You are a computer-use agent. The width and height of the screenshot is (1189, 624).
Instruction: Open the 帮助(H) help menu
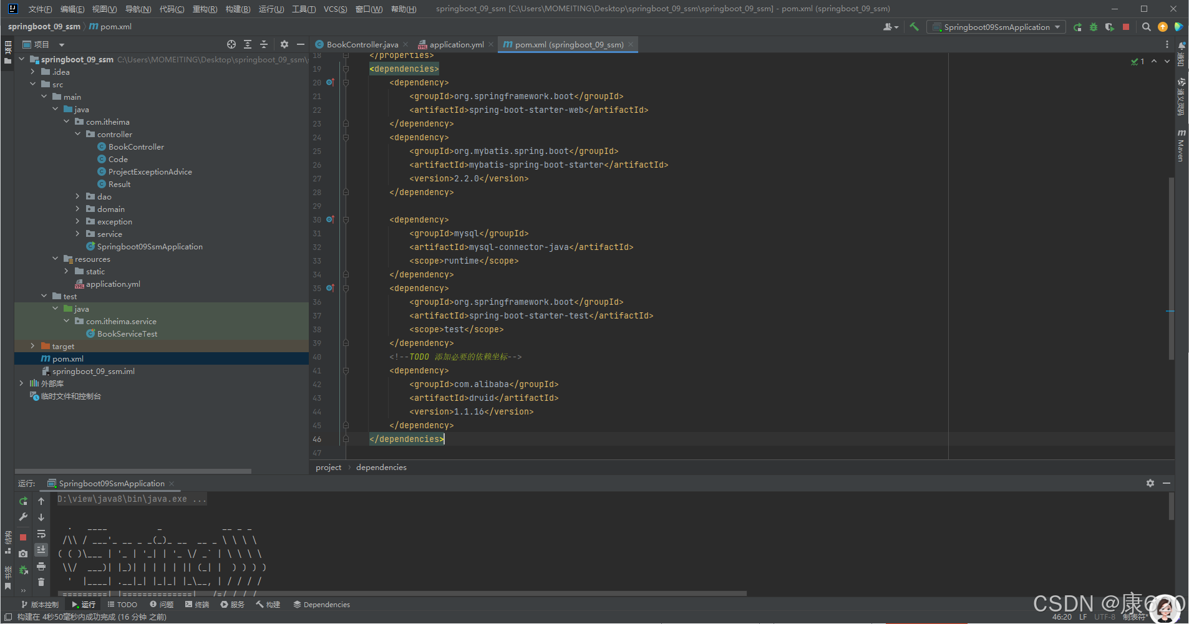[404, 9]
